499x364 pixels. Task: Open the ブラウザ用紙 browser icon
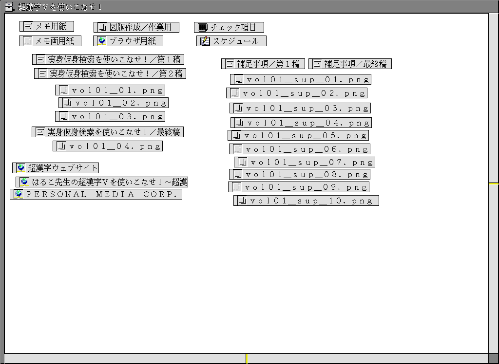click(102, 41)
